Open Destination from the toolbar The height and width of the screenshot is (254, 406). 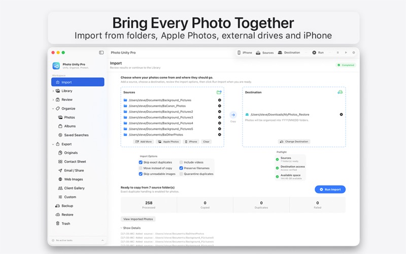point(289,53)
